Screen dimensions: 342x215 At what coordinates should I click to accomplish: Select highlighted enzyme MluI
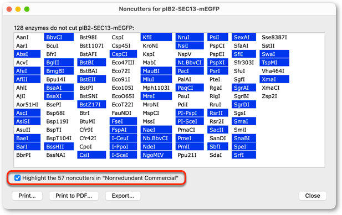pyautogui.click(x=156, y=79)
